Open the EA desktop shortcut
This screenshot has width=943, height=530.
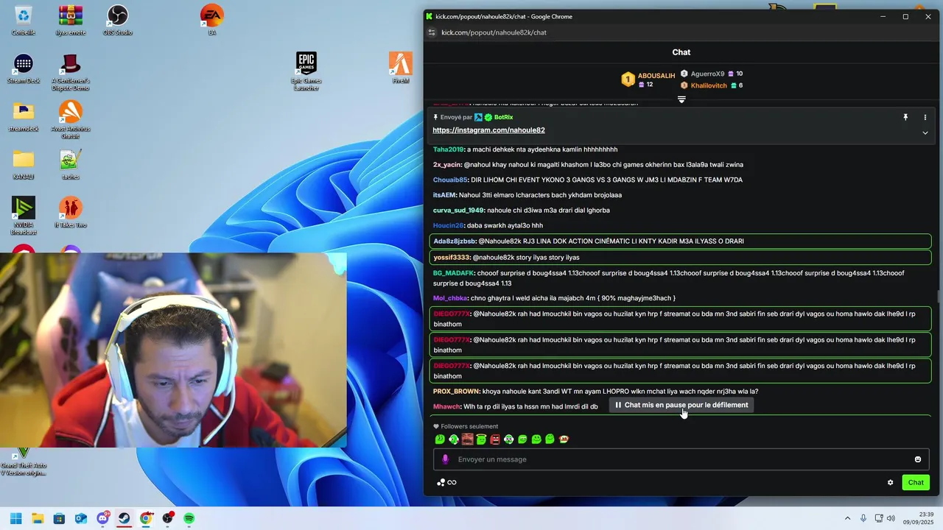click(211, 20)
